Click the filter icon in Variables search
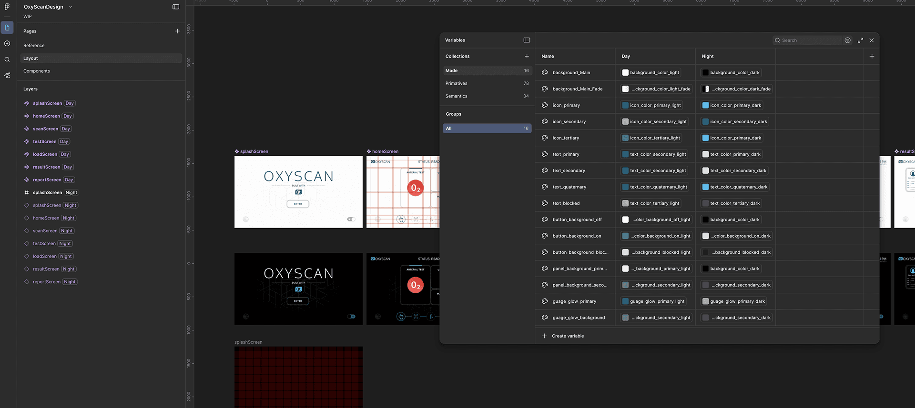 point(847,40)
